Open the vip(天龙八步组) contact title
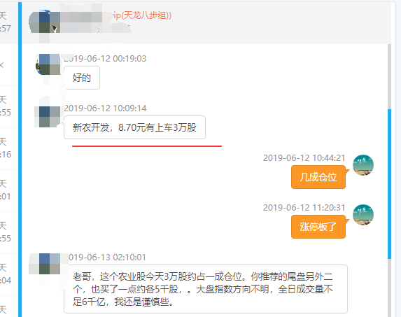Image resolution: width=401 pixels, height=317 pixels. point(141,15)
